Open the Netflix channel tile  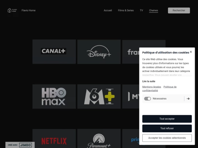point(54,138)
